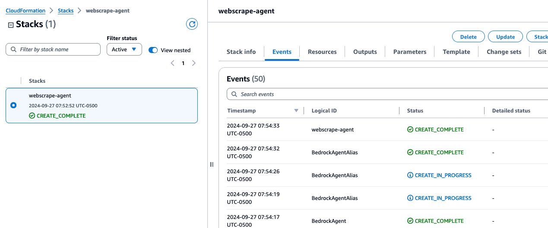Collapse the Stacks panel header icon

pos(11,25)
